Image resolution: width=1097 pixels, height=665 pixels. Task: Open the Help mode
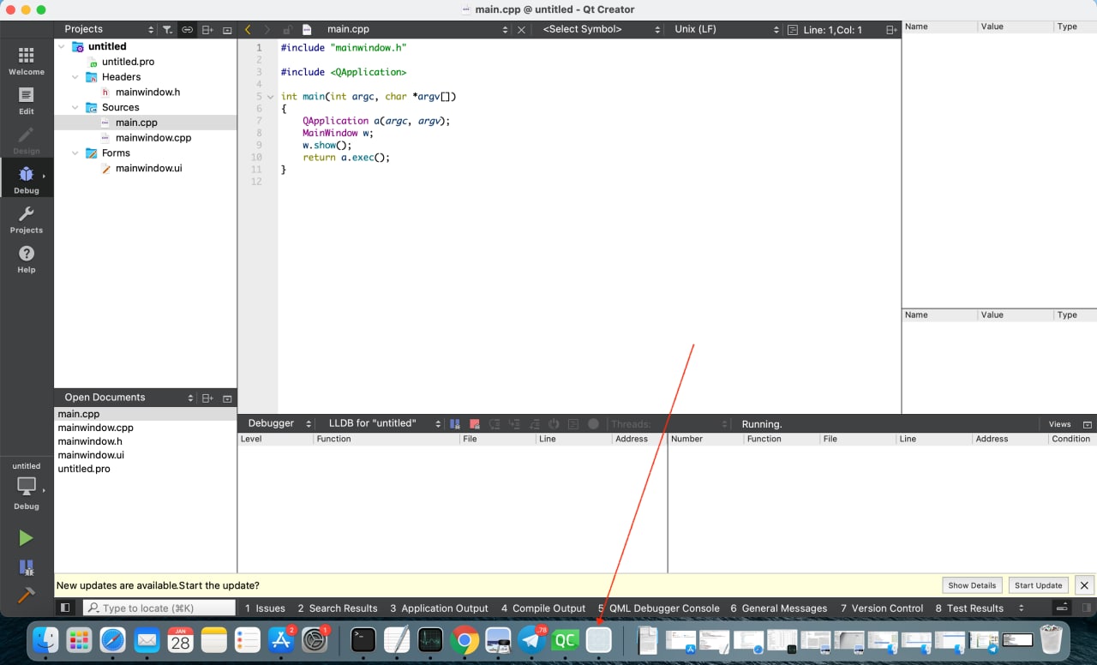pos(26,259)
